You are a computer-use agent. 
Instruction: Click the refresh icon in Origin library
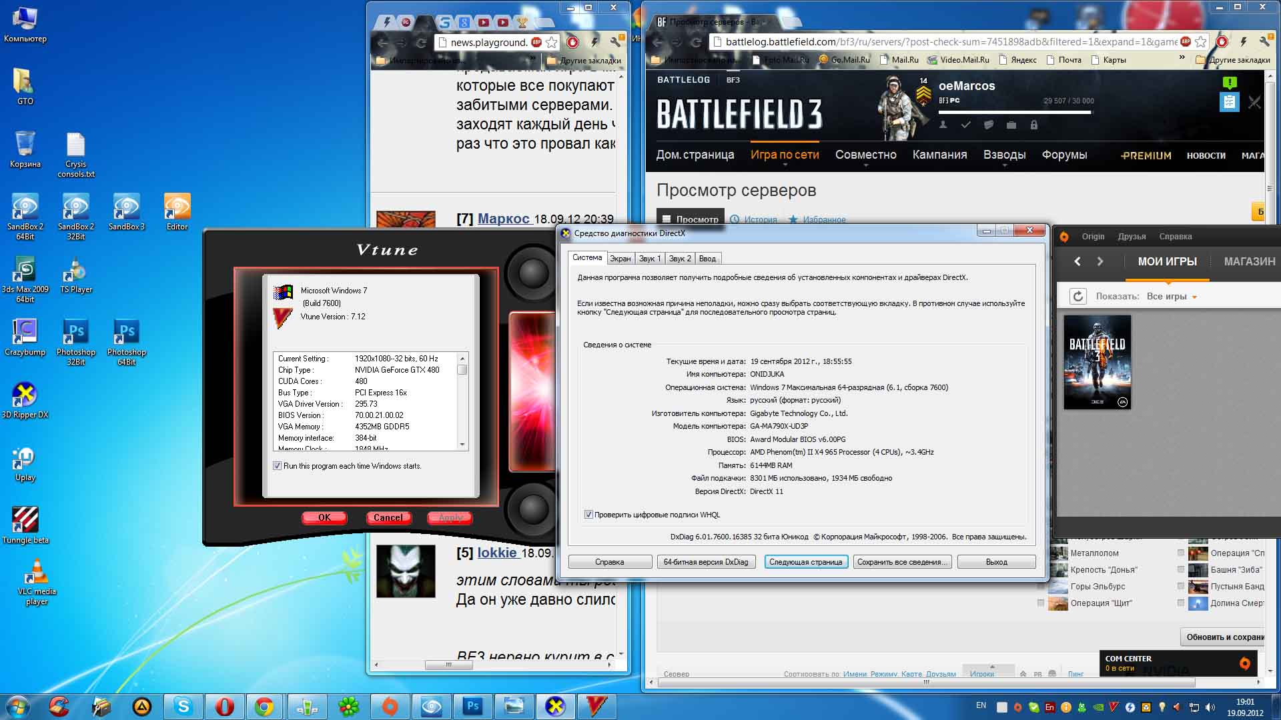(x=1078, y=296)
